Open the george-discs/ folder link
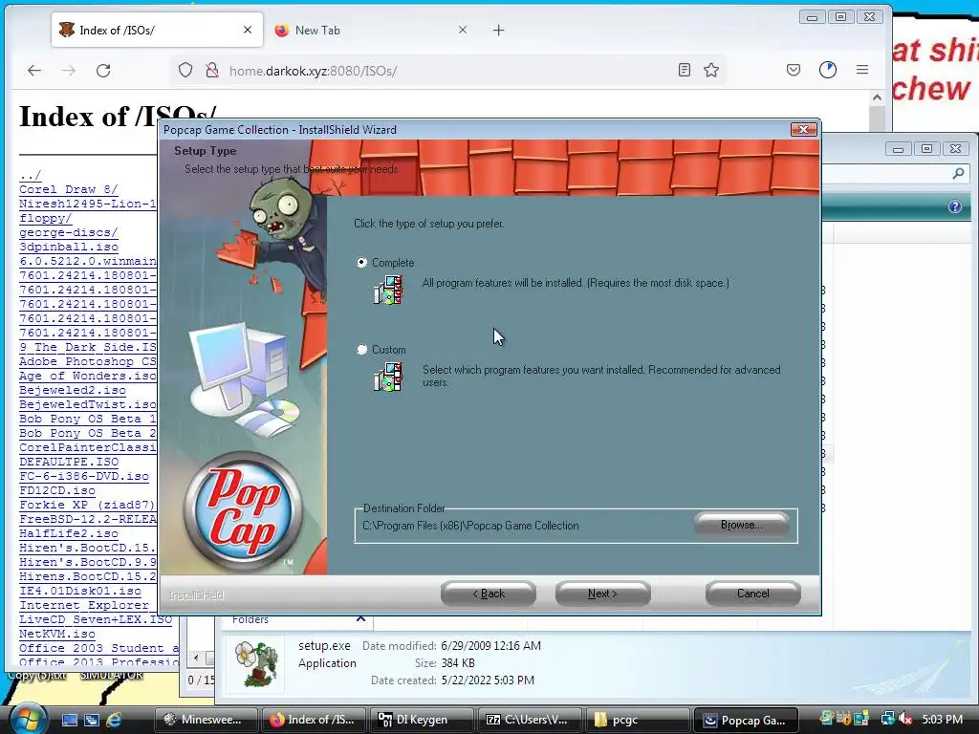This screenshot has width=979, height=734. [x=68, y=232]
